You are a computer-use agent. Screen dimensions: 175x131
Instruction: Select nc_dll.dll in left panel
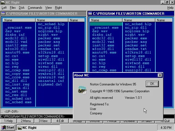pyautogui.click(x=16, y=81)
